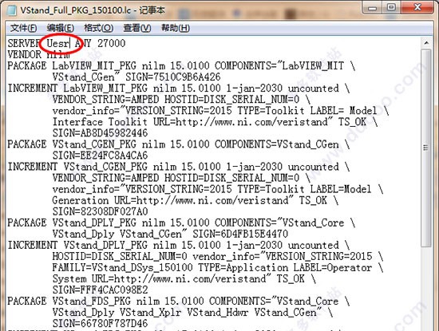Click the SIGN=FFF4CAC098E2 text
Image resolution: width=439 pixels, height=331 pixels.
coord(101,290)
